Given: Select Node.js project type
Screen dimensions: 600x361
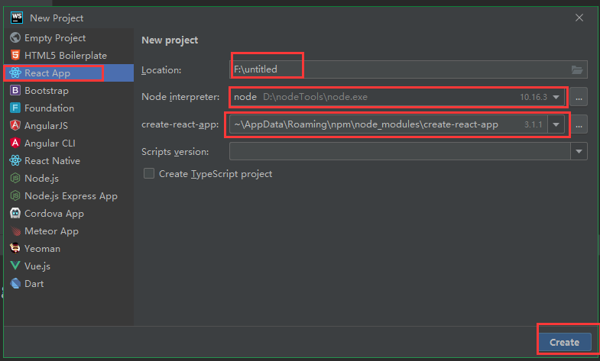Looking at the screenshot, I should click(69, 178).
